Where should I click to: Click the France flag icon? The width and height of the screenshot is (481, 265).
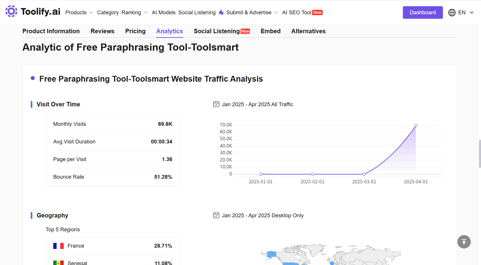(58, 246)
